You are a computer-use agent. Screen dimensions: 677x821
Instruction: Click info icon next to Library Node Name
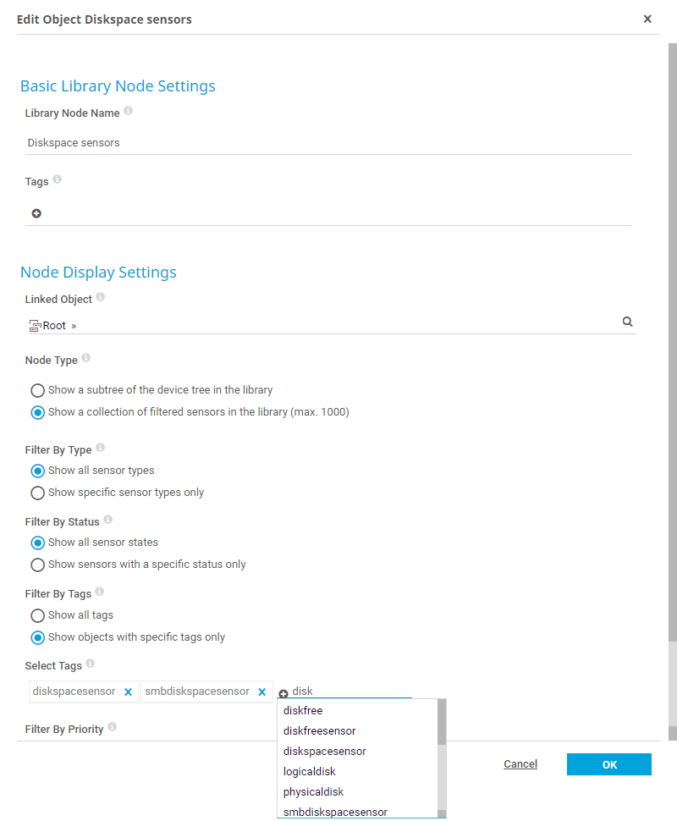click(x=129, y=111)
